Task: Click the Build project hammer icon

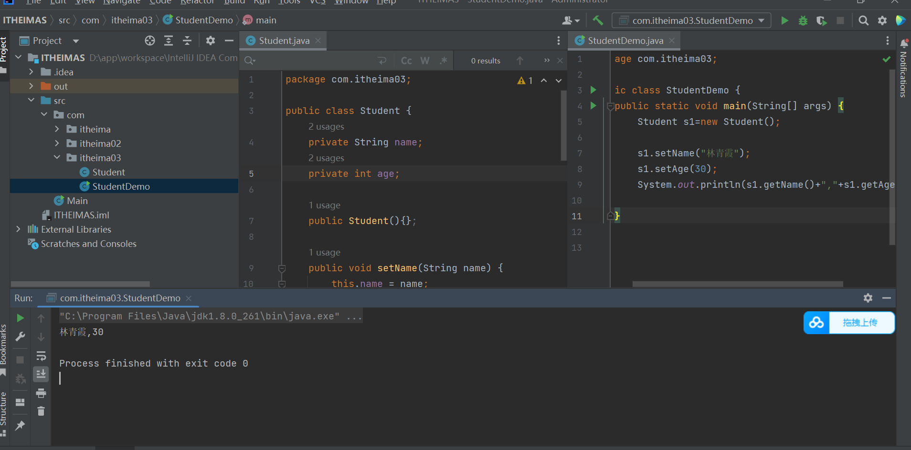Action: point(598,20)
